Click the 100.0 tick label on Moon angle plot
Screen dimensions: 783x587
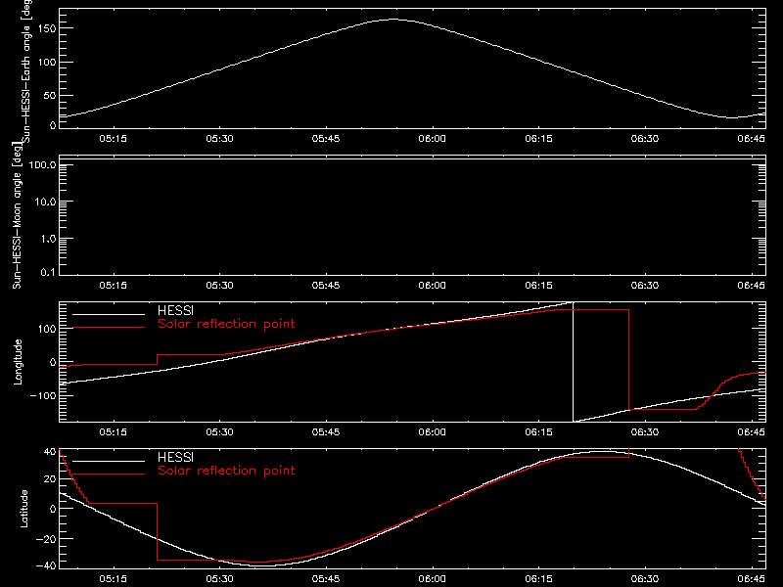coord(43,165)
